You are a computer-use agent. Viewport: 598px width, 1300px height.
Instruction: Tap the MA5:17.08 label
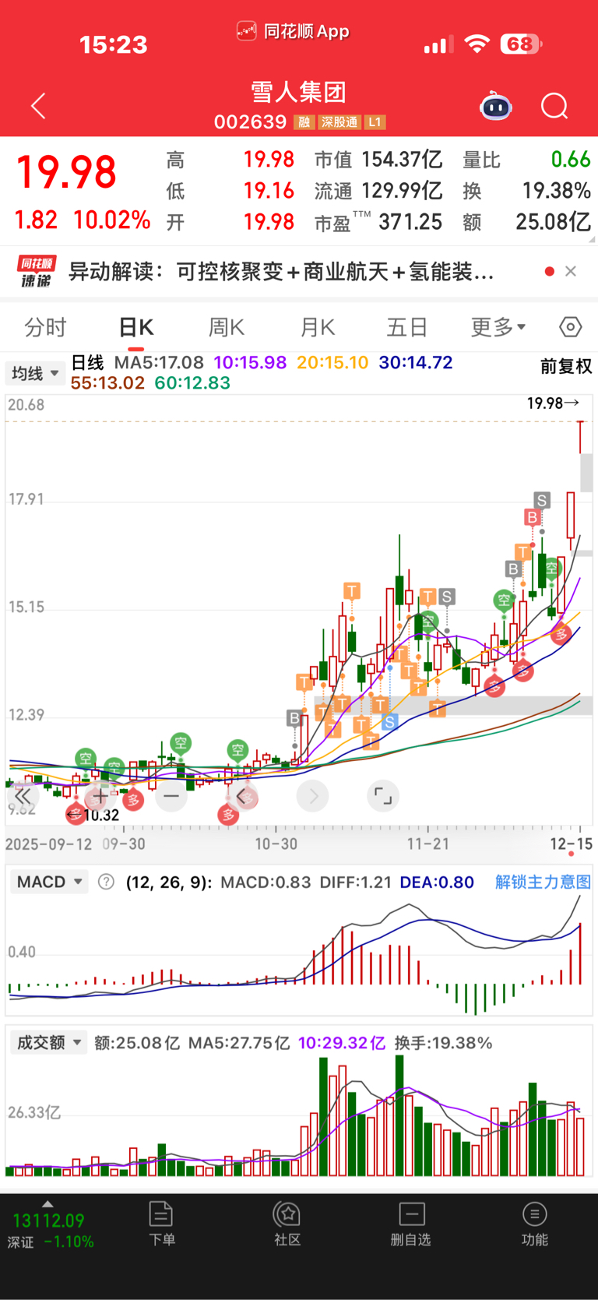[x=159, y=363]
